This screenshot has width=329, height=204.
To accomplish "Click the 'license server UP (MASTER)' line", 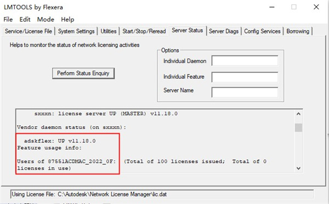I will (x=106, y=114).
